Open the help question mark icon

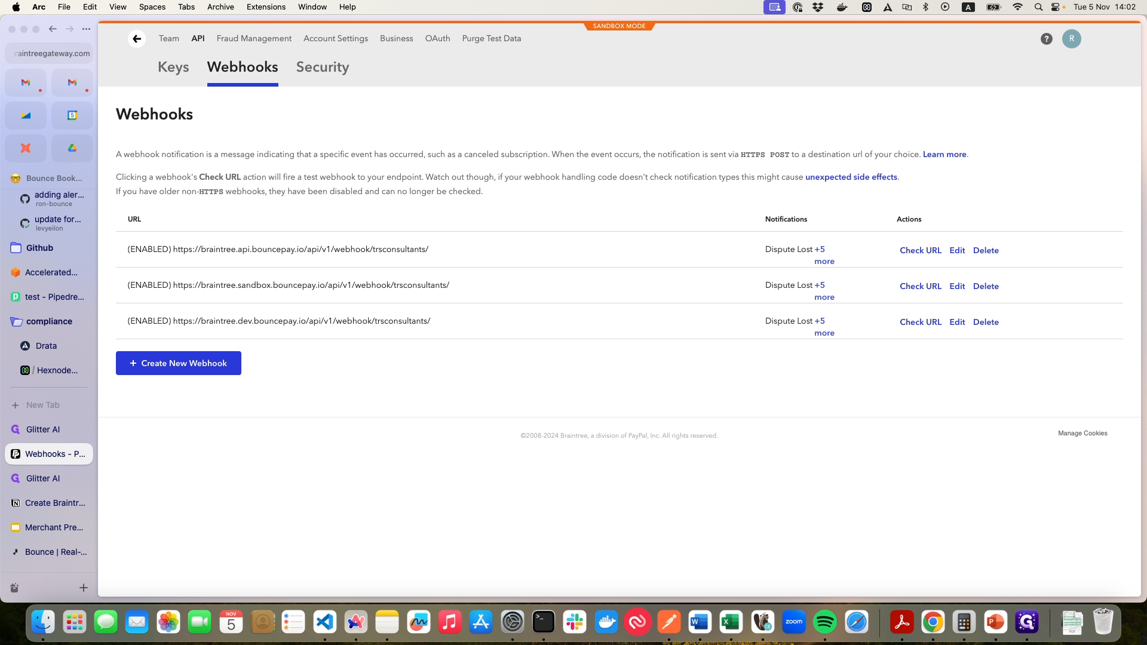[x=1046, y=39]
